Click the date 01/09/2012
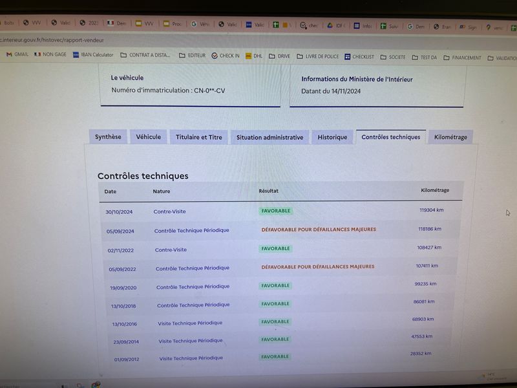The image size is (517, 388). point(127,360)
